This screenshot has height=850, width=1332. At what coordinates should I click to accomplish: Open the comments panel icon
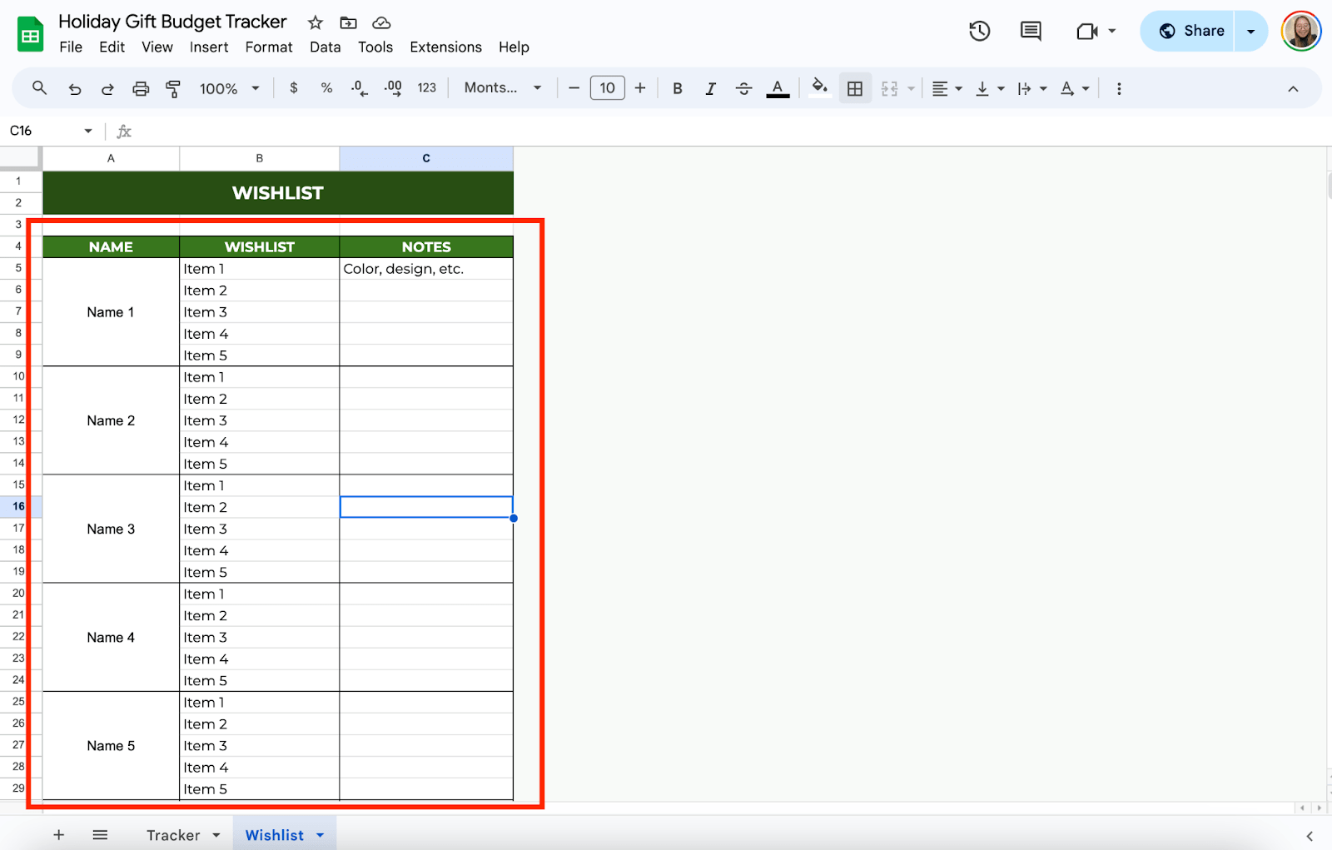click(1031, 32)
